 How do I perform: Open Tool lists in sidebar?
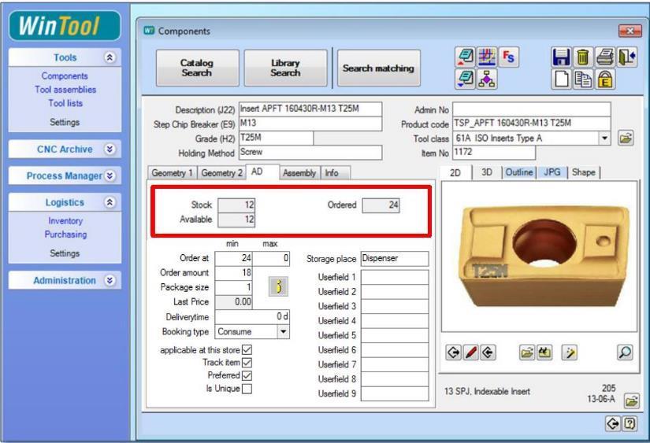tap(65, 103)
